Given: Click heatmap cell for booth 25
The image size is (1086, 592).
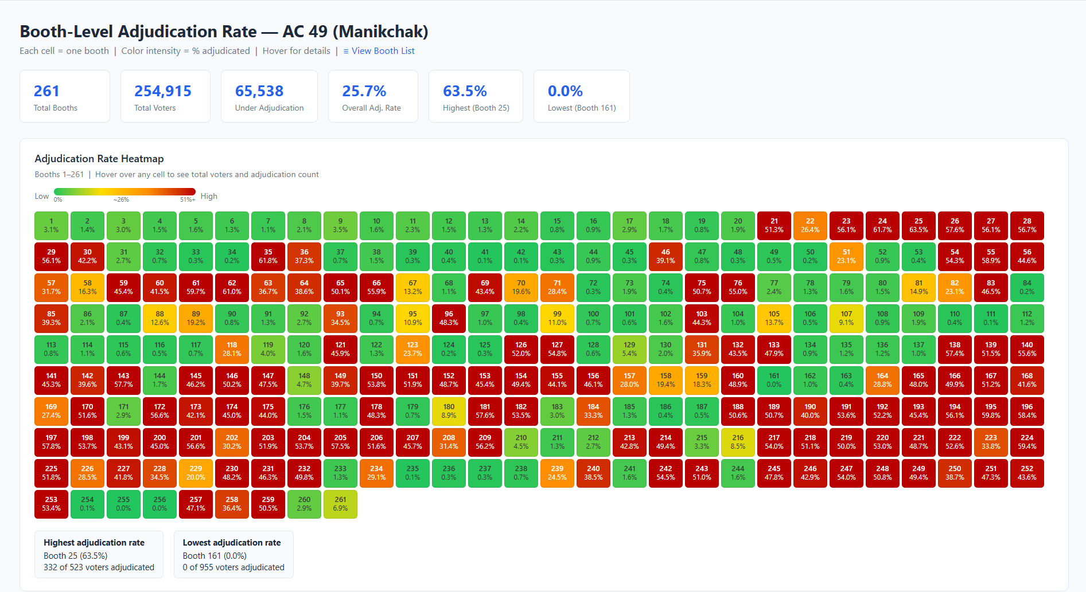Looking at the screenshot, I should click(918, 225).
